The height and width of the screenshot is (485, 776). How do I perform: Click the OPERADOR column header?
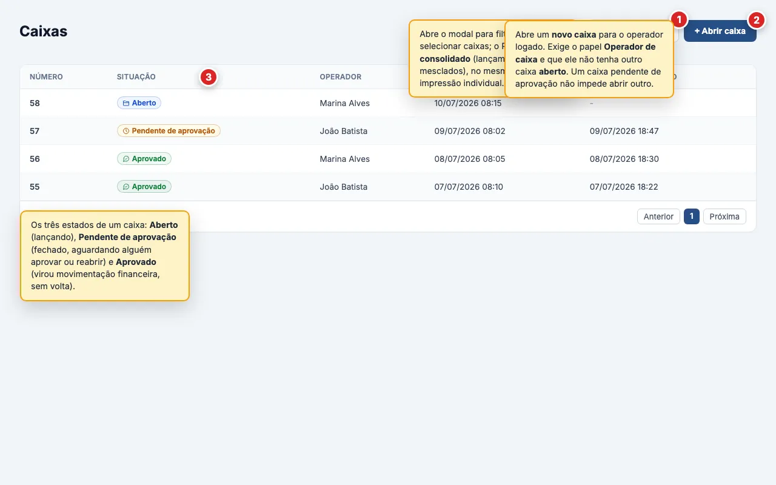pos(341,77)
